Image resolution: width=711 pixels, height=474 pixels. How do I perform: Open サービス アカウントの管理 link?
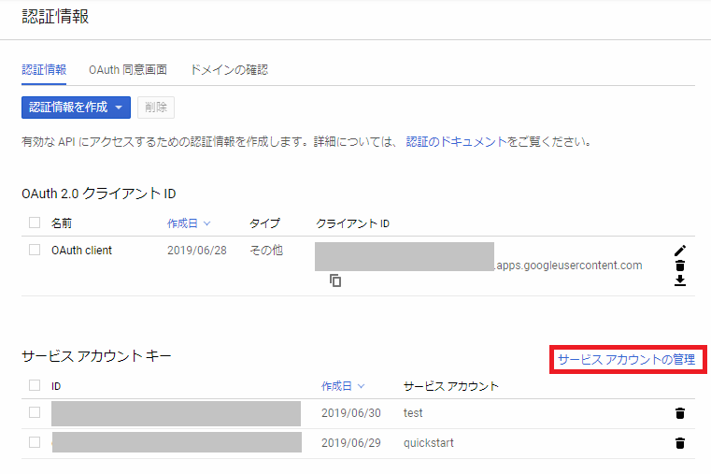pyautogui.click(x=626, y=360)
